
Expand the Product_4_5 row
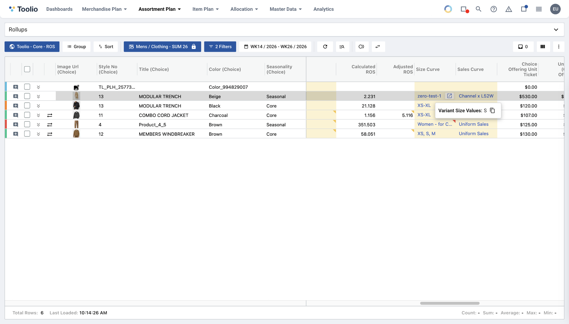[x=38, y=124]
